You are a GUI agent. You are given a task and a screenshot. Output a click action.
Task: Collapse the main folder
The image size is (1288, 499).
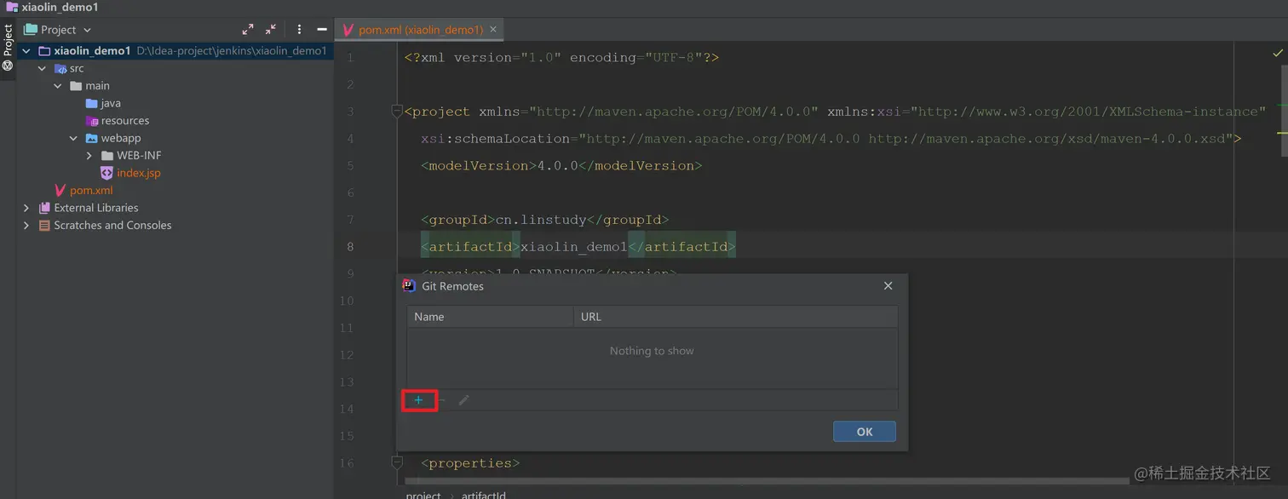click(58, 86)
